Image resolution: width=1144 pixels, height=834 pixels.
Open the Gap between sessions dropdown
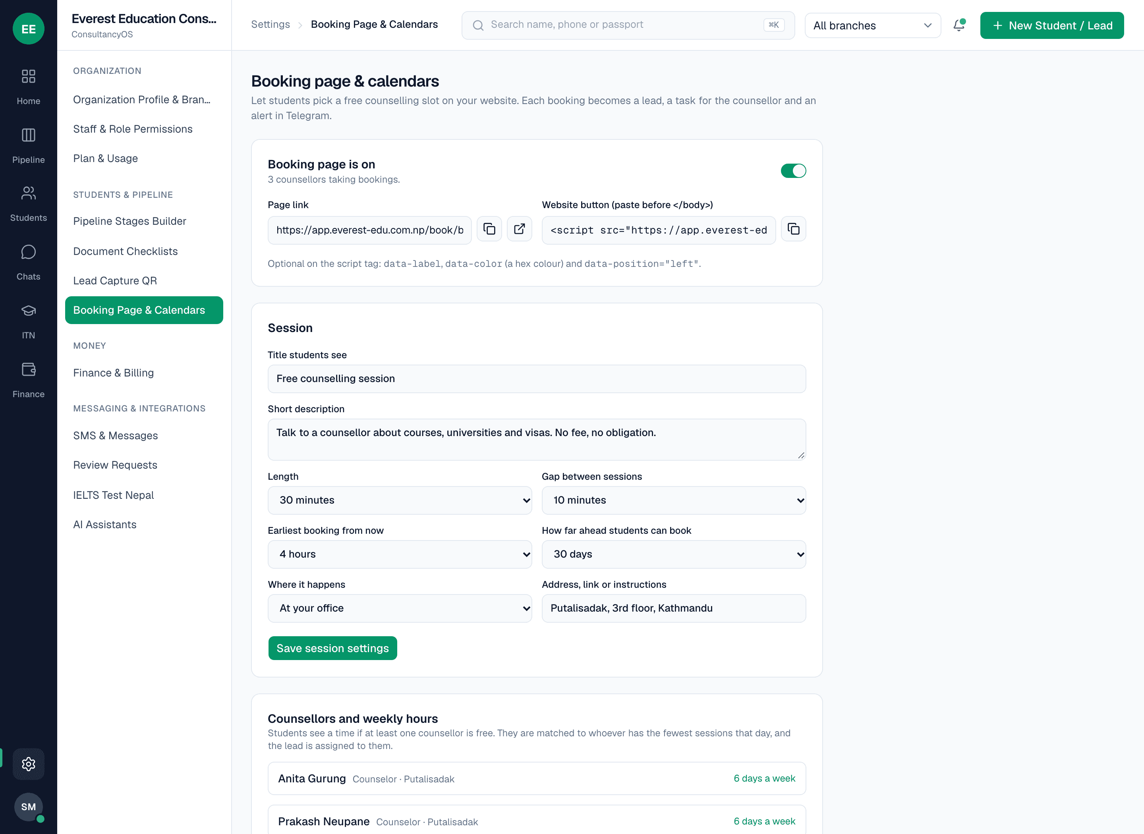(673, 500)
